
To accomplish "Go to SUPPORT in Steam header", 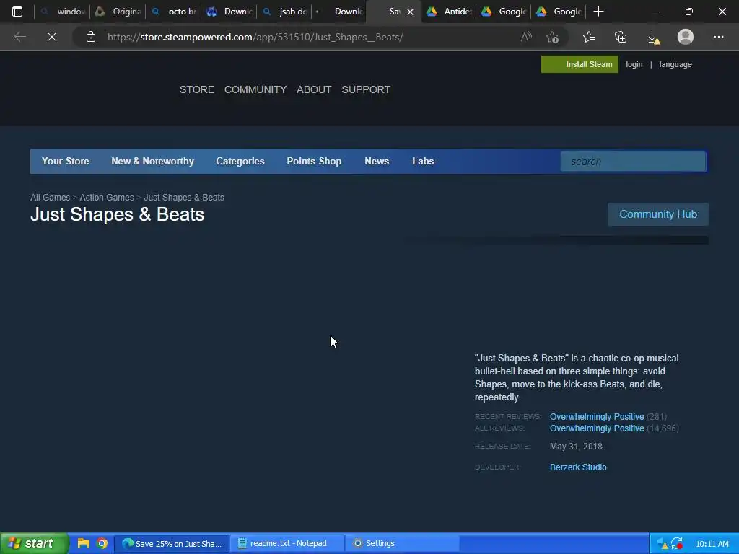I will click(366, 89).
